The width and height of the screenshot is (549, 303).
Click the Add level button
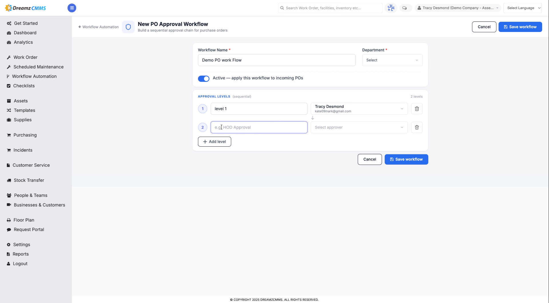pos(214,142)
